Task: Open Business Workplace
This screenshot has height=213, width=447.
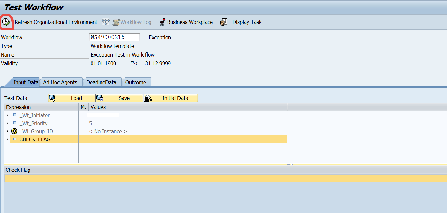Action: pyautogui.click(x=190, y=22)
